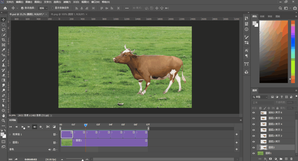The width and height of the screenshot is (298, 161).
Task: Open the auto-select 图层 dropdown
Action: [x=43, y=8]
